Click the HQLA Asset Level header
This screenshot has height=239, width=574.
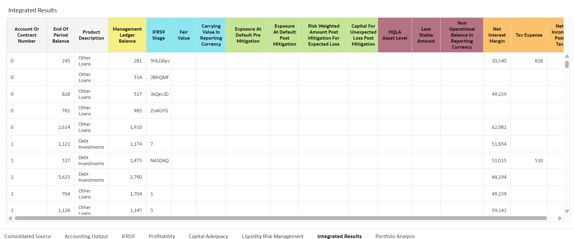[x=395, y=35]
